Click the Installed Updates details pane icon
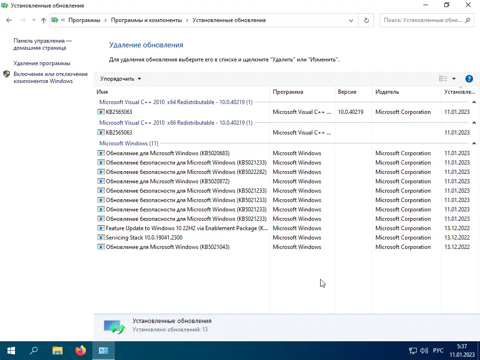 [x=114, y=327]
